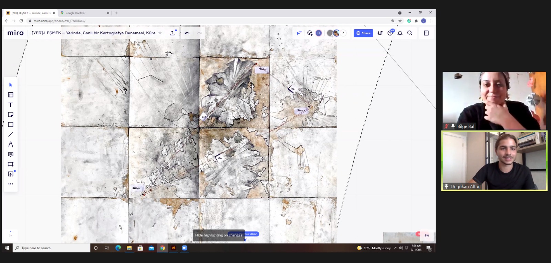This screenshot has width=551, height=263.
Task: Open the taskbar volume icon
Action: pyautogui.click(x=401, y=248)
